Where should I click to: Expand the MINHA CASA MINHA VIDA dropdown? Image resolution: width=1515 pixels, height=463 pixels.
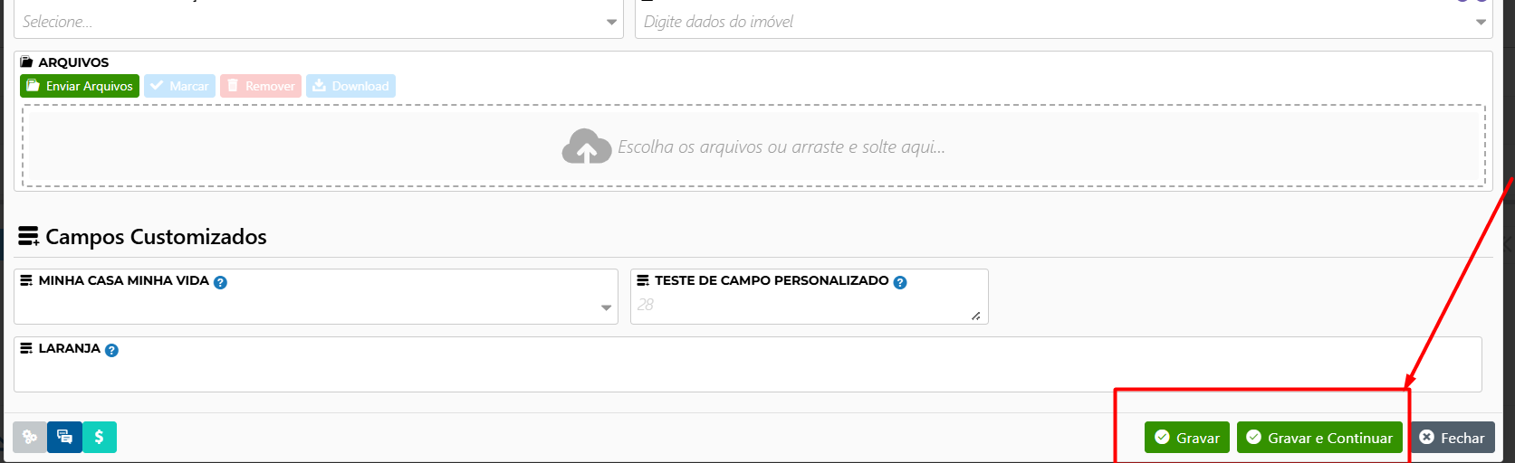click(316, 307)
